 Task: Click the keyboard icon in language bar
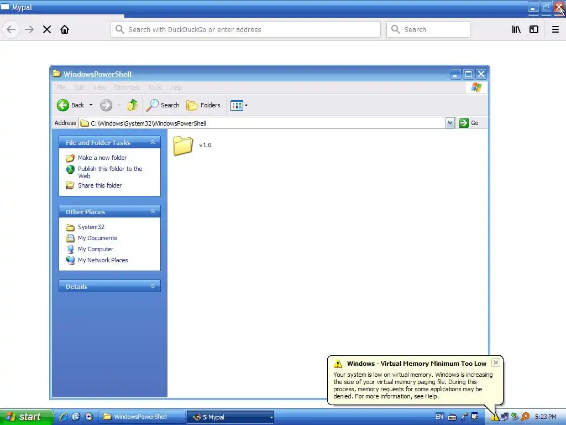pyautogui.click(x=452, y=417)
